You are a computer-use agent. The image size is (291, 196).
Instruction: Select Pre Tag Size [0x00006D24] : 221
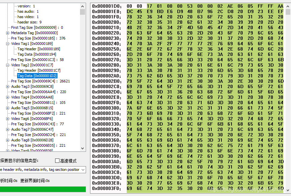pos(38,135)
